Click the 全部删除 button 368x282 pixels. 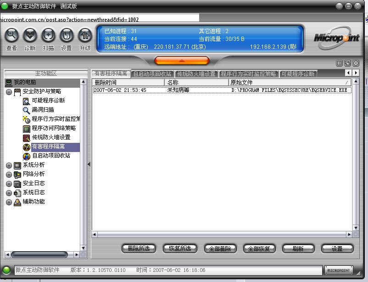(x=220, y=248)
